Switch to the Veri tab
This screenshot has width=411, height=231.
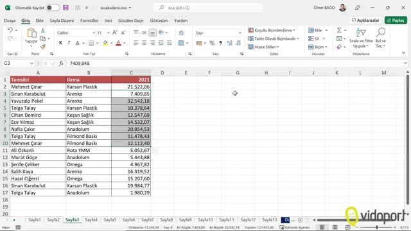click(108, 21)
